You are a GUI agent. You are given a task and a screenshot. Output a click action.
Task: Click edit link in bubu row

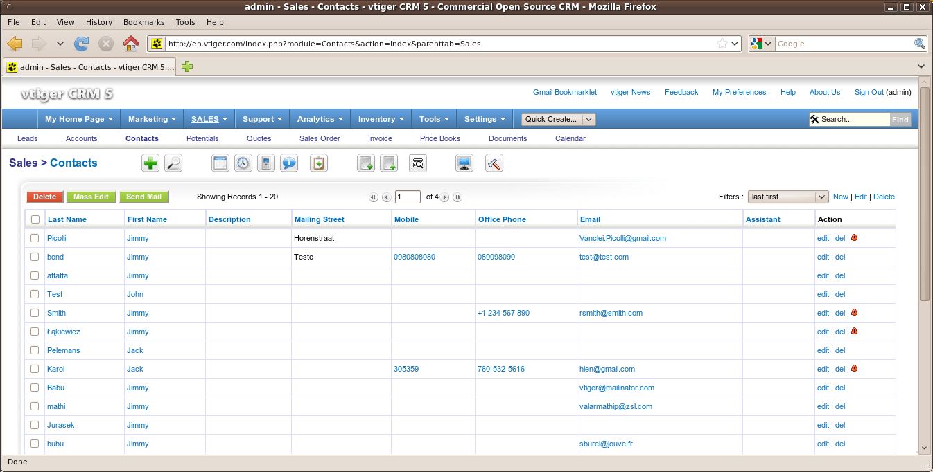pyautogui.click(x=823, y=444)
